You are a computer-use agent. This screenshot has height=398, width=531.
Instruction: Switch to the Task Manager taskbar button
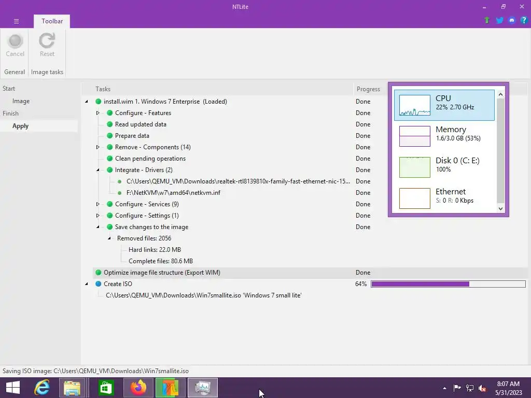pyautogui.click(x=203, y=388)
